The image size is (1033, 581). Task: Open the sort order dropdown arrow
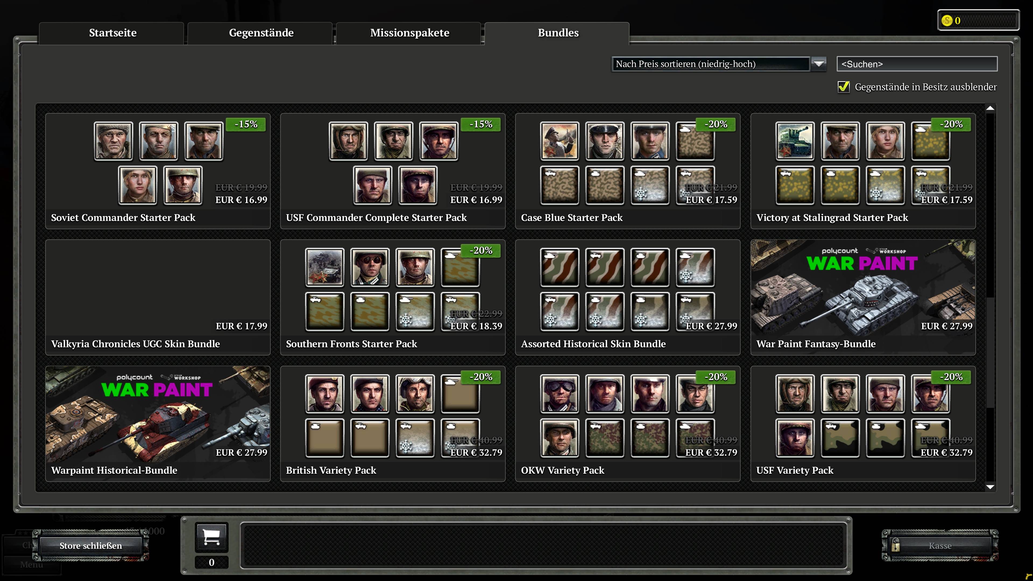[x=818, y=64]
